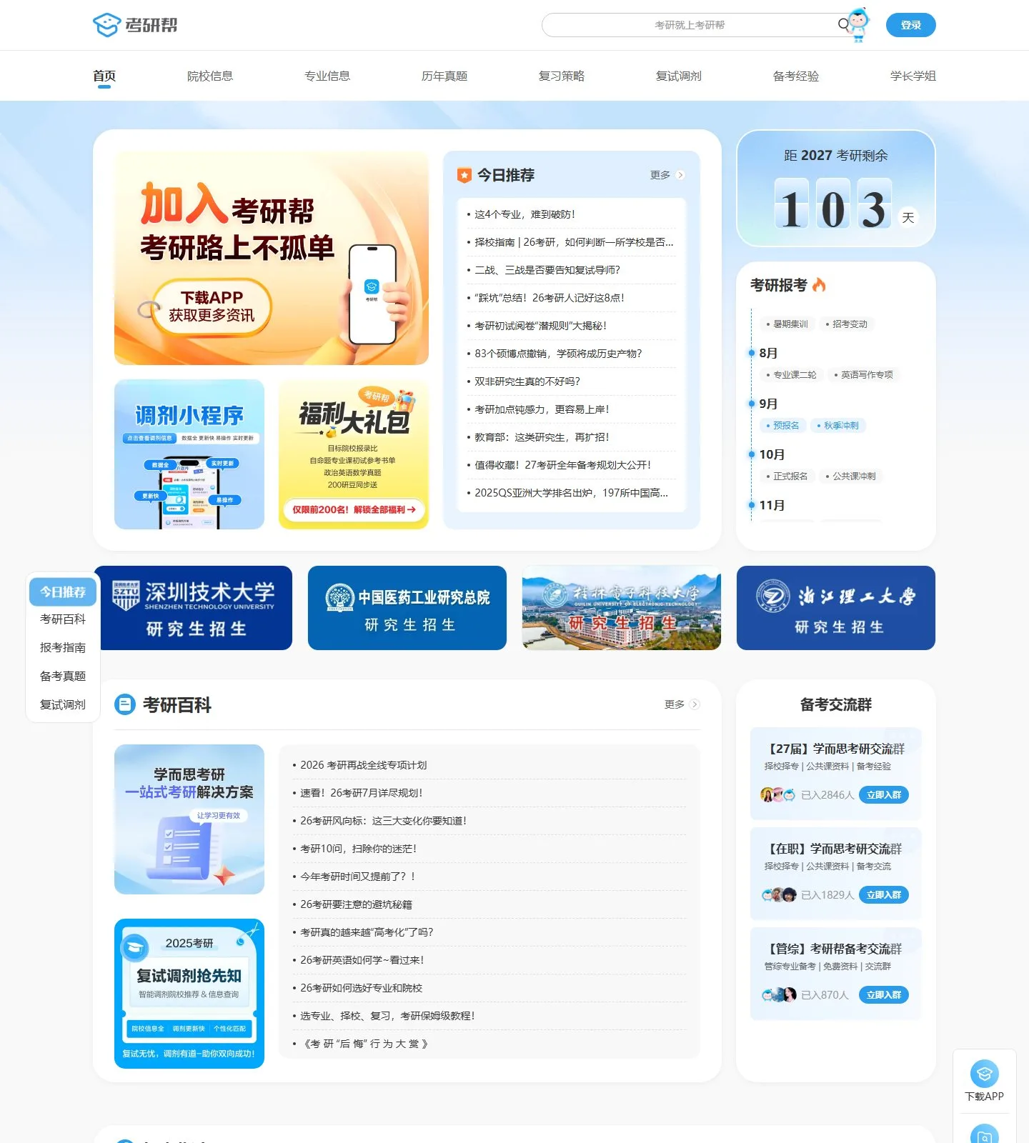Open 学而思考研 一站式考研解决方案 image
This screenshot has height=1143, width=1029.
click(189, 819)
